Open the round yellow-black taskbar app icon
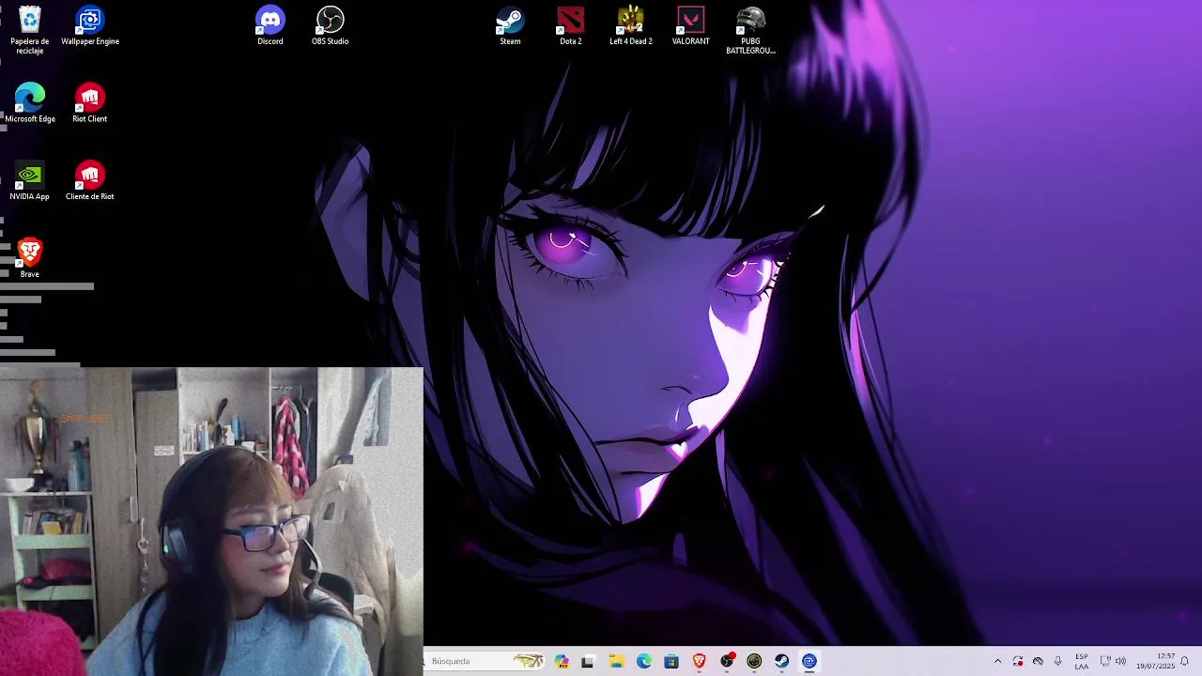The height and width of the screenshot is (676, 1202). 754,661
